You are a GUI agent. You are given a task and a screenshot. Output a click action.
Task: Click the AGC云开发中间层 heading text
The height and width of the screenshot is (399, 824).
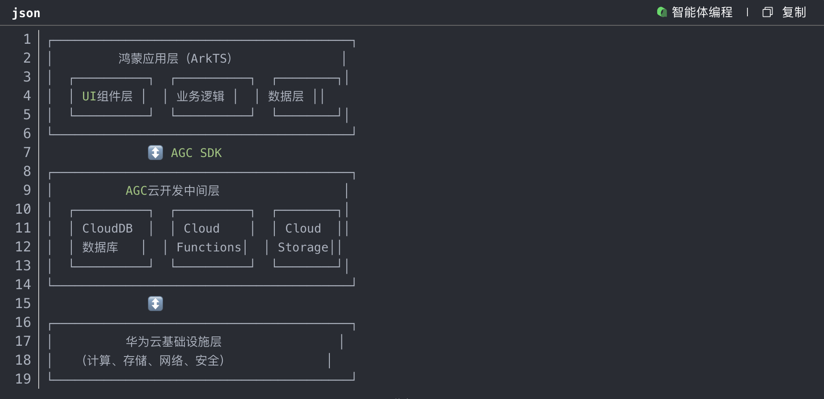tap(172, 190)
